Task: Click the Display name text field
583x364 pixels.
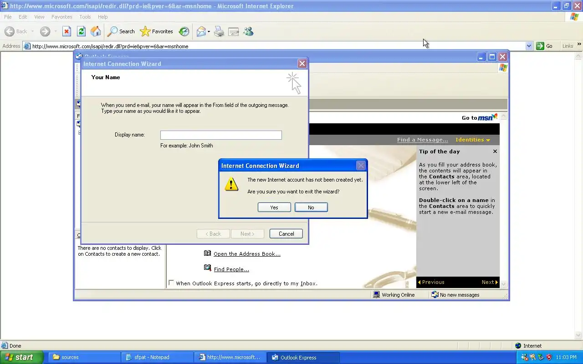Action: point(221,135)
